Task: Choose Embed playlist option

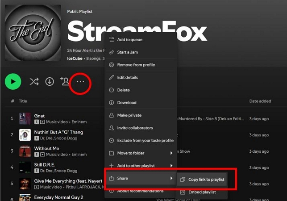Action: [x=202, y=192]
